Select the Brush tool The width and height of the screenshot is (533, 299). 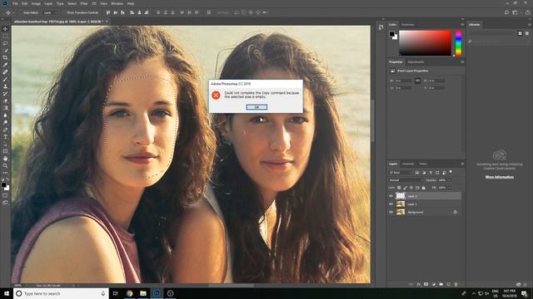click(x=5, y=79)
